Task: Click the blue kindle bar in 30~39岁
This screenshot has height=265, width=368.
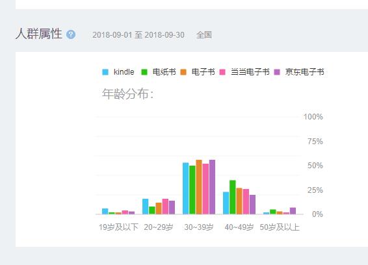Action: 186,188
